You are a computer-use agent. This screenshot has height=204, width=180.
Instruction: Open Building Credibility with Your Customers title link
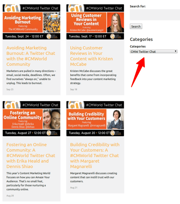95,156
